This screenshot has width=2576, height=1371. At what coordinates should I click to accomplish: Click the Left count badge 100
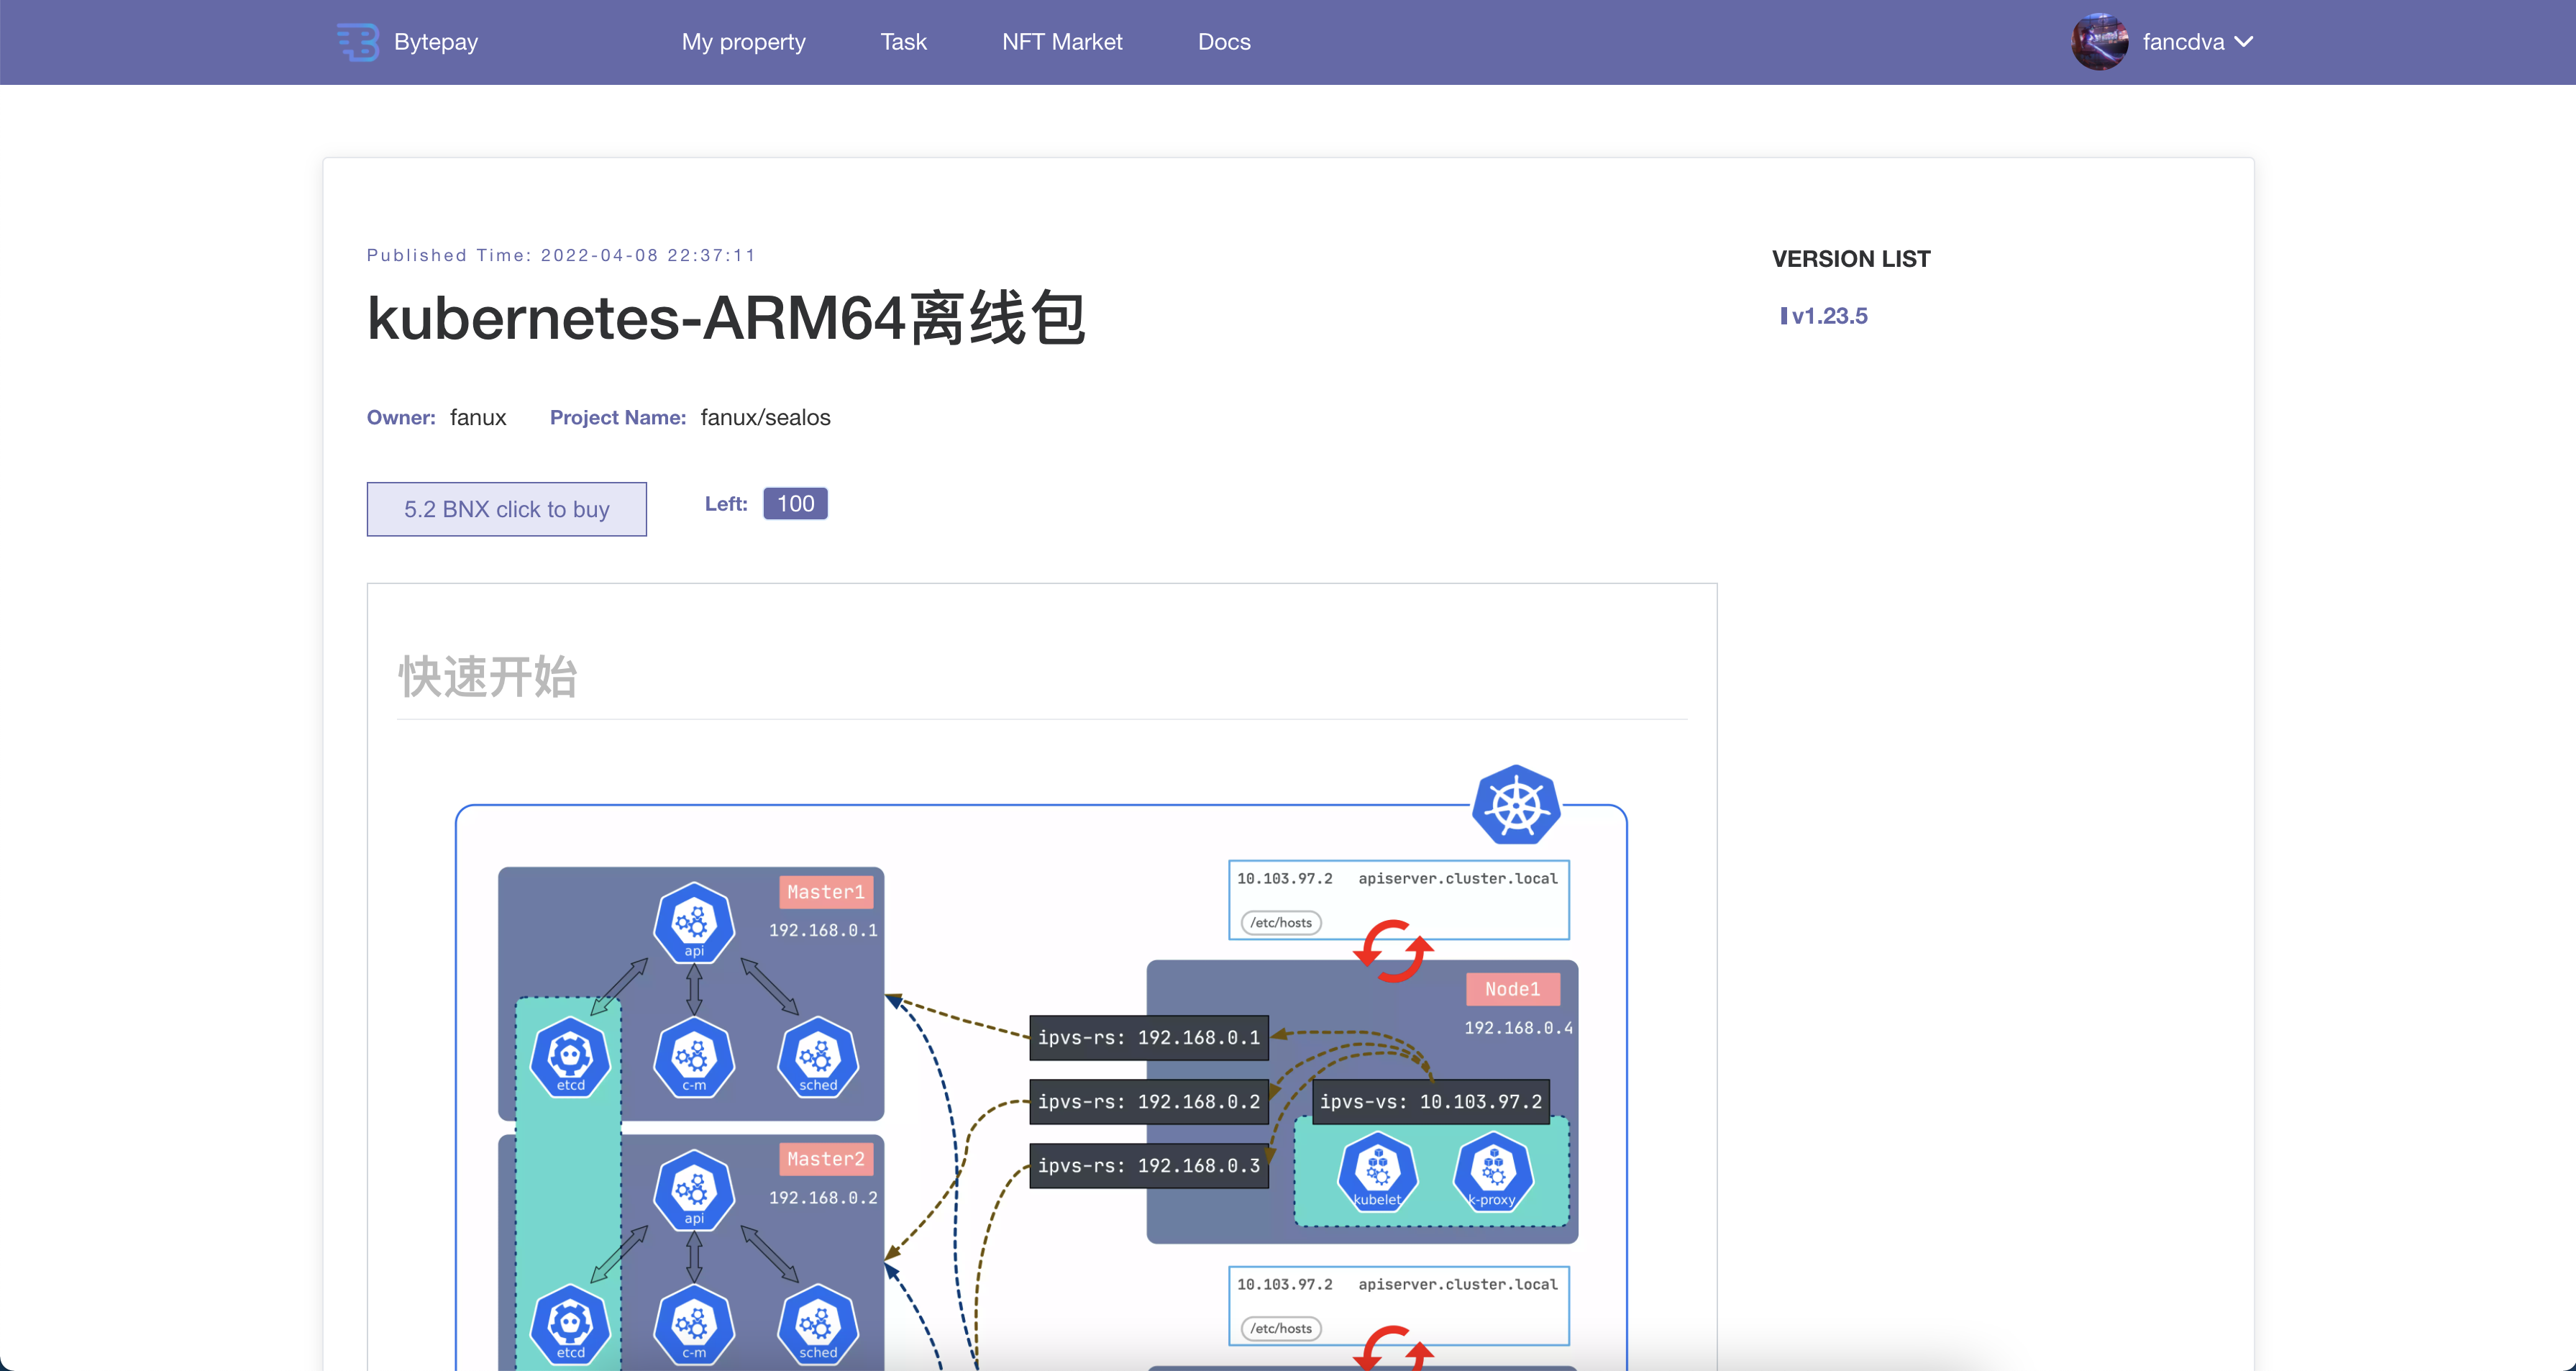795,503
